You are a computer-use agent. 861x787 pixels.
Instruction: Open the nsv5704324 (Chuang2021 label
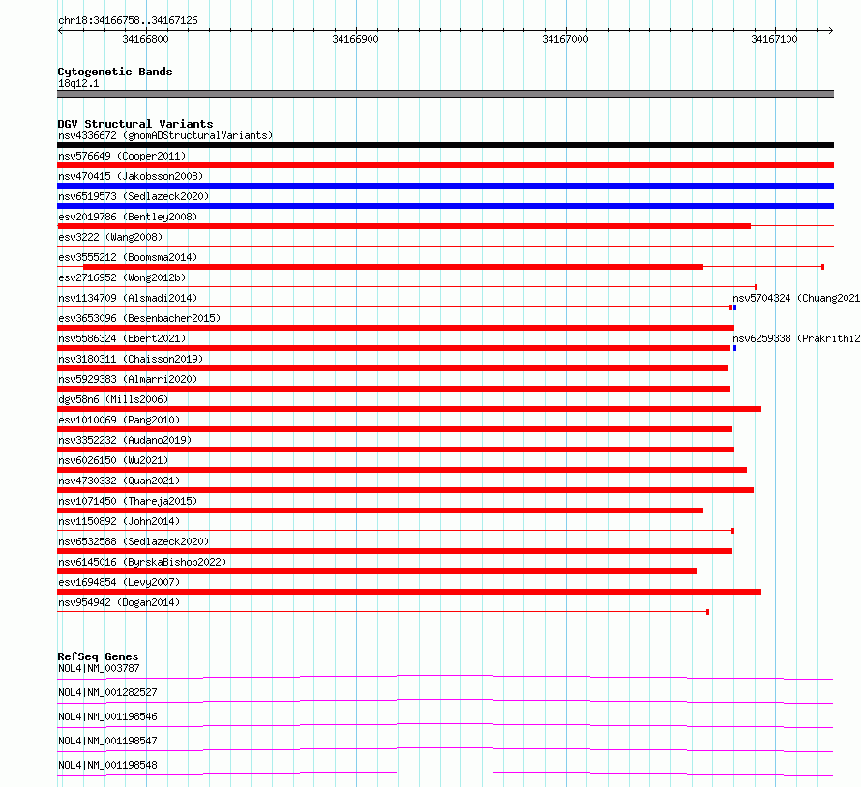coord(796,298)
